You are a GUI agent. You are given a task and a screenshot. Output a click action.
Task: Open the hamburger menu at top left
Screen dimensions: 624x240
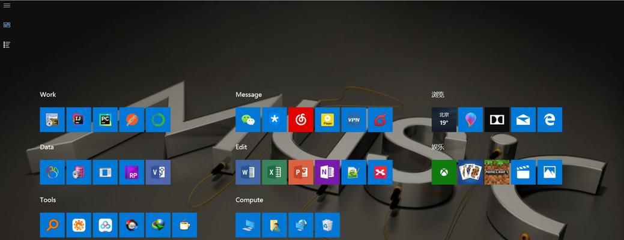click(x=7, y=5)
